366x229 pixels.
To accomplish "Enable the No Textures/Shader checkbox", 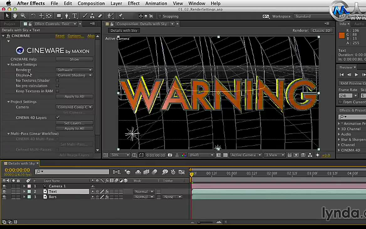I will tap(57, 80).
